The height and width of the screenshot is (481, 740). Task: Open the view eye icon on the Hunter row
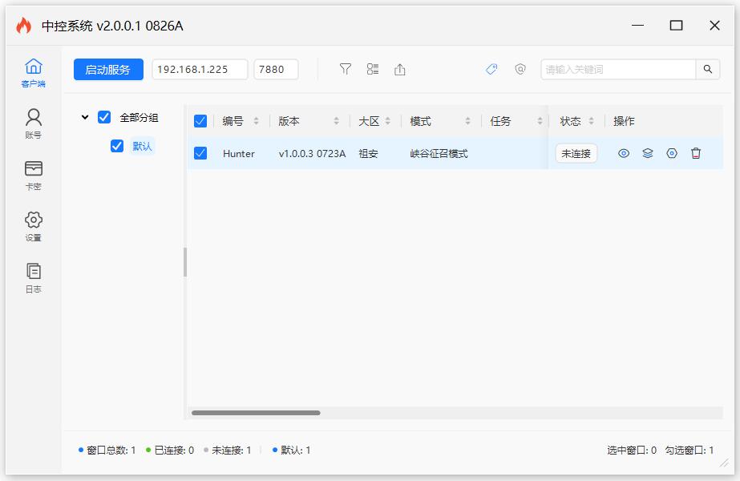(x=625, y=153)
